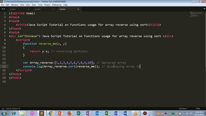
Task: Open the Selection menu
Action: (14, 5)
